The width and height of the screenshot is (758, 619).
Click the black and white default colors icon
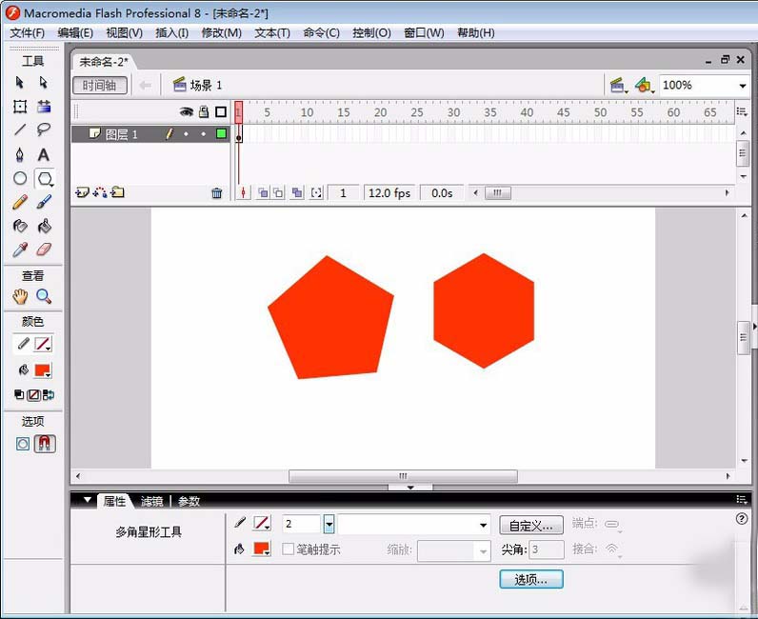pos(19,395)
